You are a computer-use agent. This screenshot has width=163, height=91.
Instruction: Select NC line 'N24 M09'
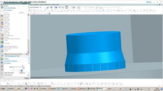tap(7, 43)
